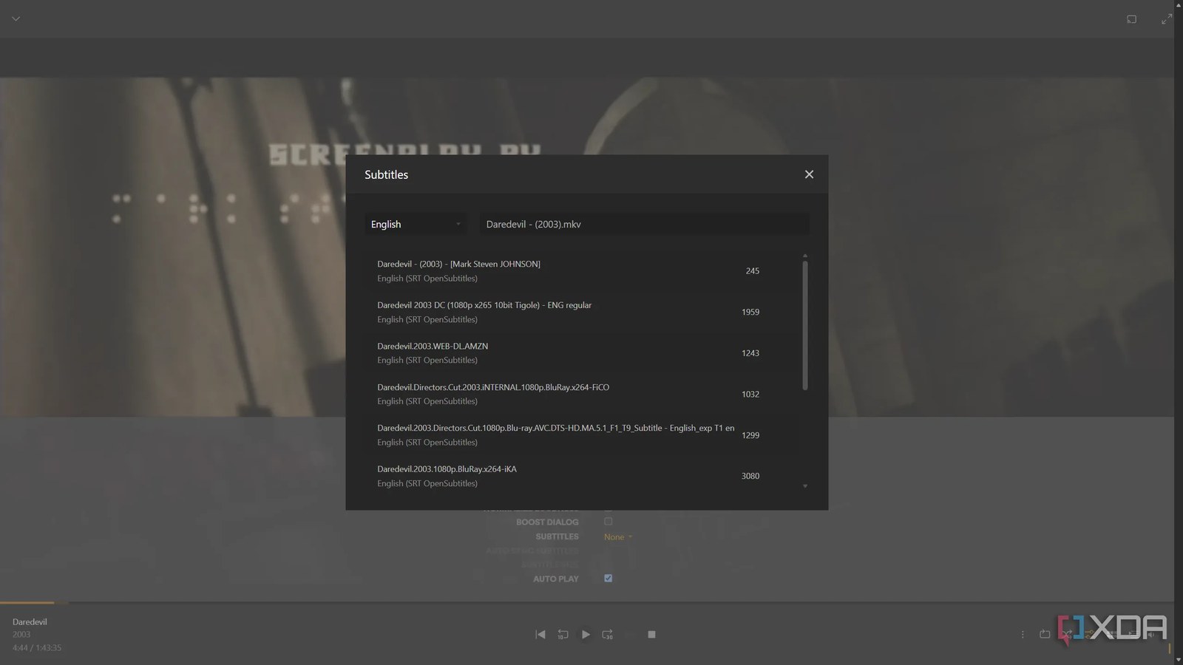Click the playback progress bar
The height and width of the screenshot is (665, 1183).
587,603
